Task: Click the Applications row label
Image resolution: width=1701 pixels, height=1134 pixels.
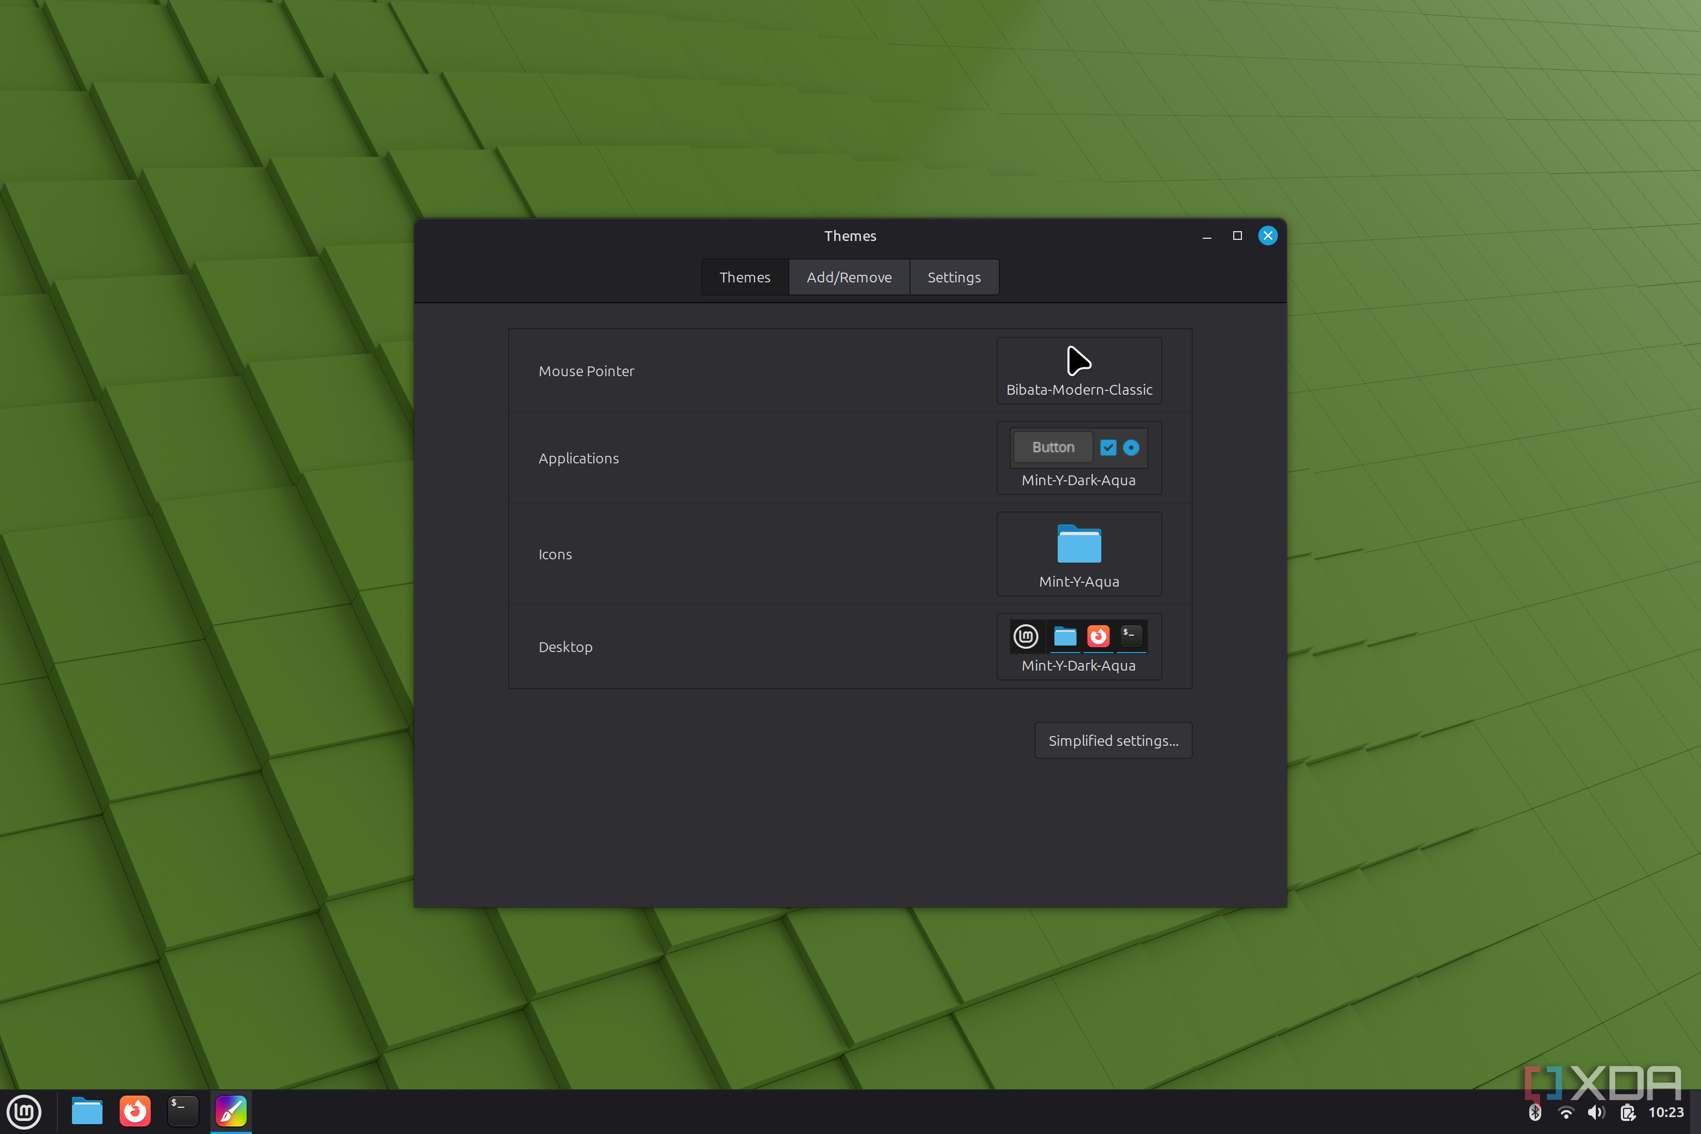Action: (578, 459)
